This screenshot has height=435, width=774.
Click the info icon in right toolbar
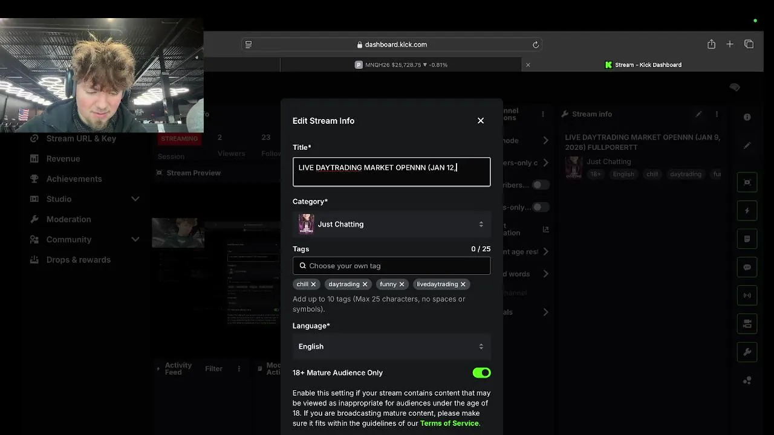[747, 117]
